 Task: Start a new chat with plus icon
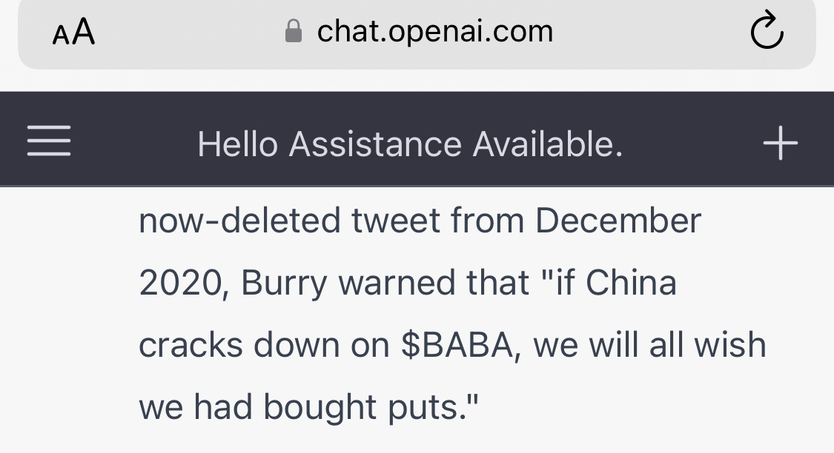pyautogui.click(x=780, y=142)
